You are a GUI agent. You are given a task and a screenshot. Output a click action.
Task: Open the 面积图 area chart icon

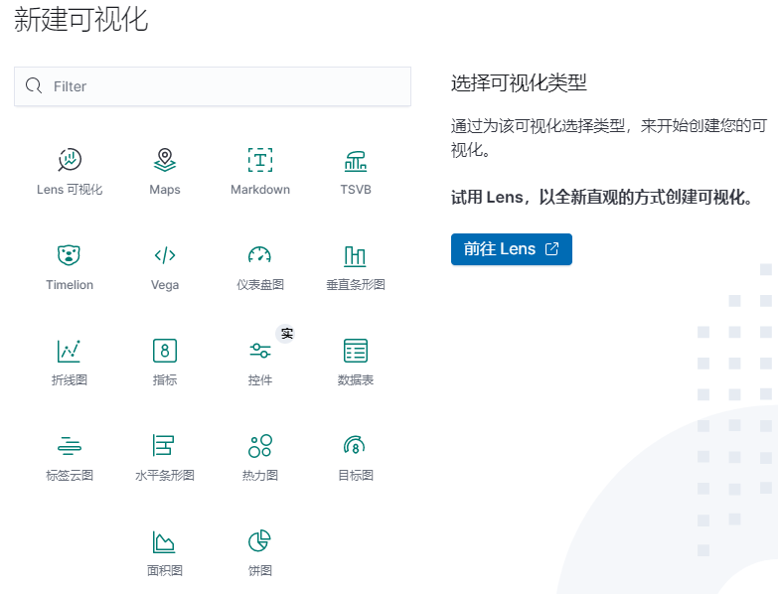pos(164,541)
